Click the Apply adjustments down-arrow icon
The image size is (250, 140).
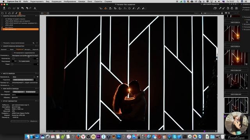pyautogui.click(x=223, y=8)
